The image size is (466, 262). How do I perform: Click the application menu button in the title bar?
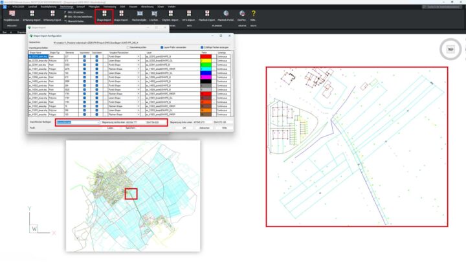point(5,6)
